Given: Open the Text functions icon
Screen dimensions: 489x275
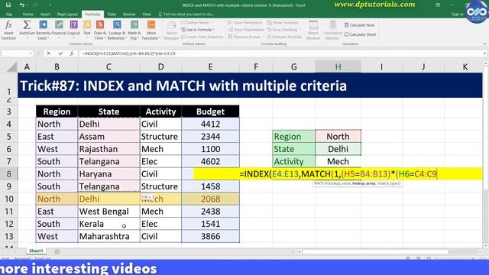Looking at the screenshot, I should coord(87,25).
